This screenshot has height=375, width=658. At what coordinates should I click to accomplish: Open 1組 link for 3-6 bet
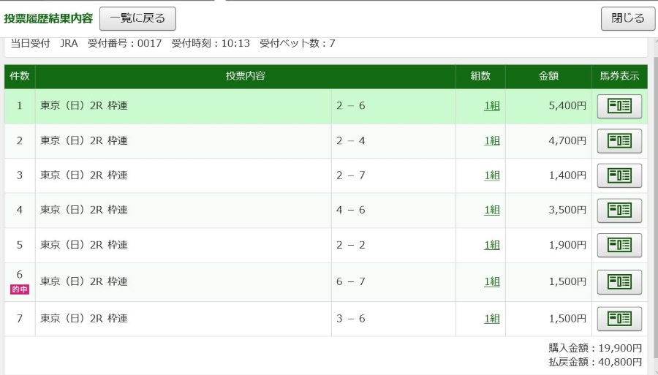pyautogui.click(x=492, y=319)
